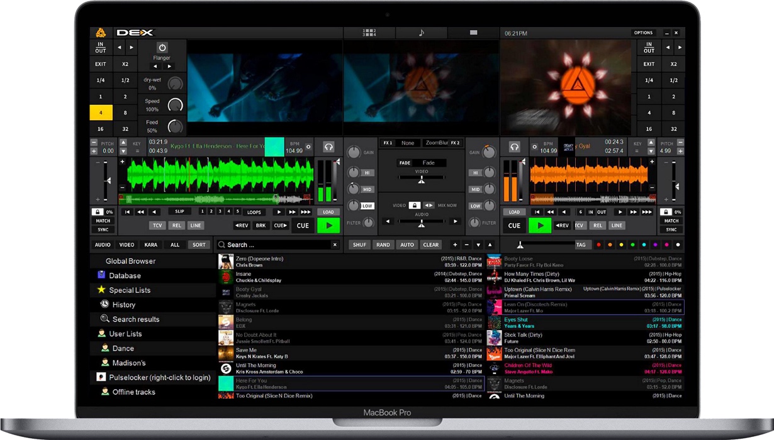Toggle the LOW EQ kill on left deck

click(x=367, y=206)
